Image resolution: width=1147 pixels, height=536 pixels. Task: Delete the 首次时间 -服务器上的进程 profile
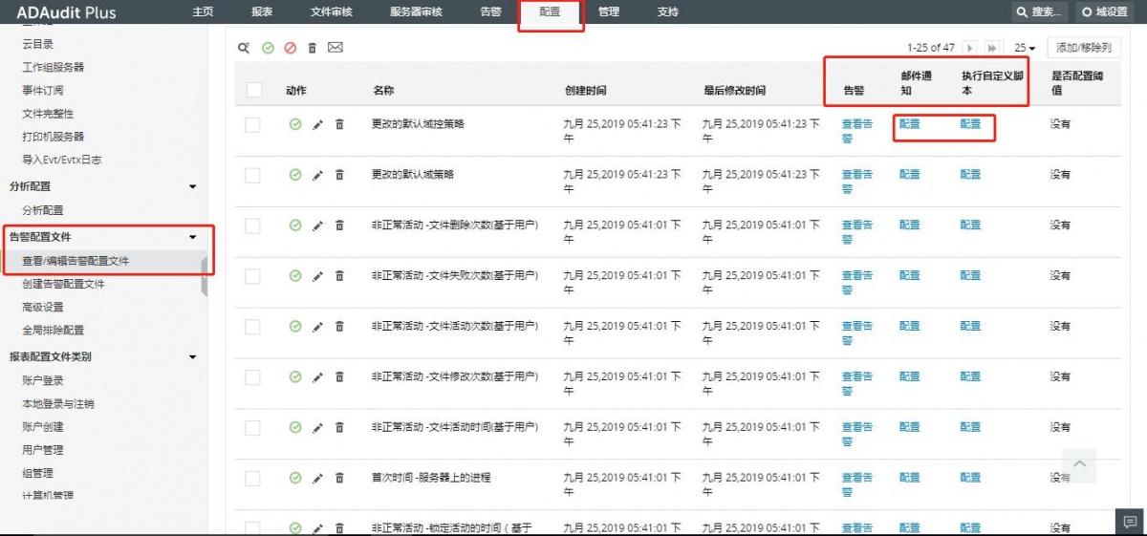click(x=339, y=478)
